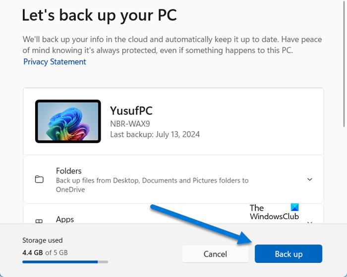Select the Folders row title
Screen dimensions: 347x277
click(68, 171)
